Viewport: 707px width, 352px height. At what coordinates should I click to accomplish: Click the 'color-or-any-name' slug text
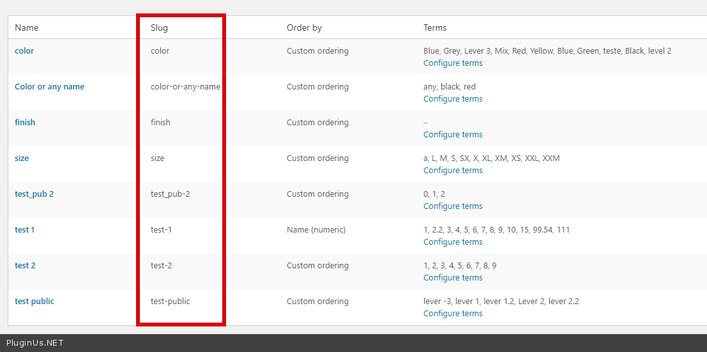185,87
